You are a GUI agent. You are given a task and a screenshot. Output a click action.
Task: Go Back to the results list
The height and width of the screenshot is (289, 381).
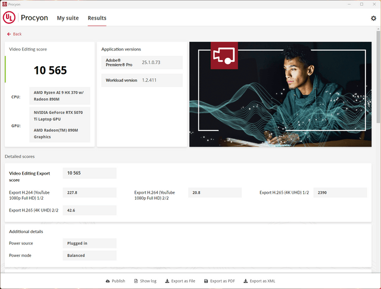(14, 34)
